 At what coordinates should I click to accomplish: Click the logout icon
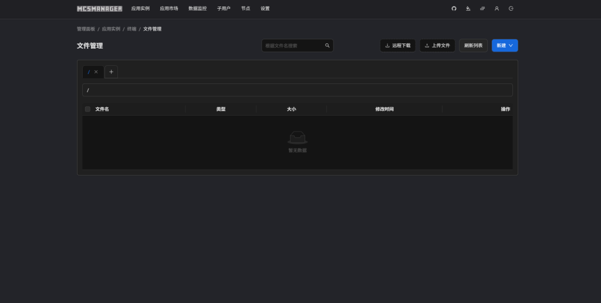click(511, 9)
